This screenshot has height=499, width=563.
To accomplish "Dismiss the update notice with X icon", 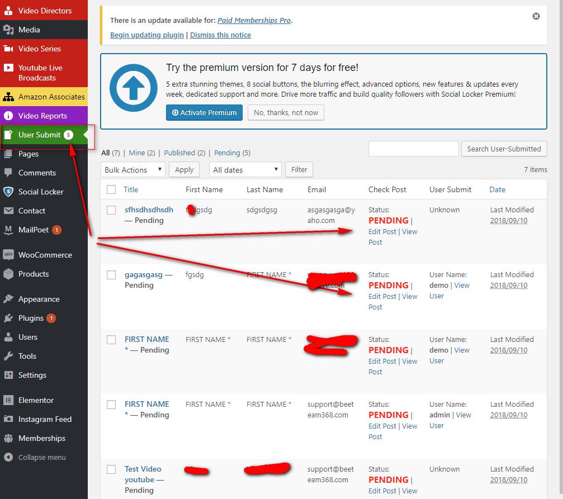I will click(x=536, y=16).
